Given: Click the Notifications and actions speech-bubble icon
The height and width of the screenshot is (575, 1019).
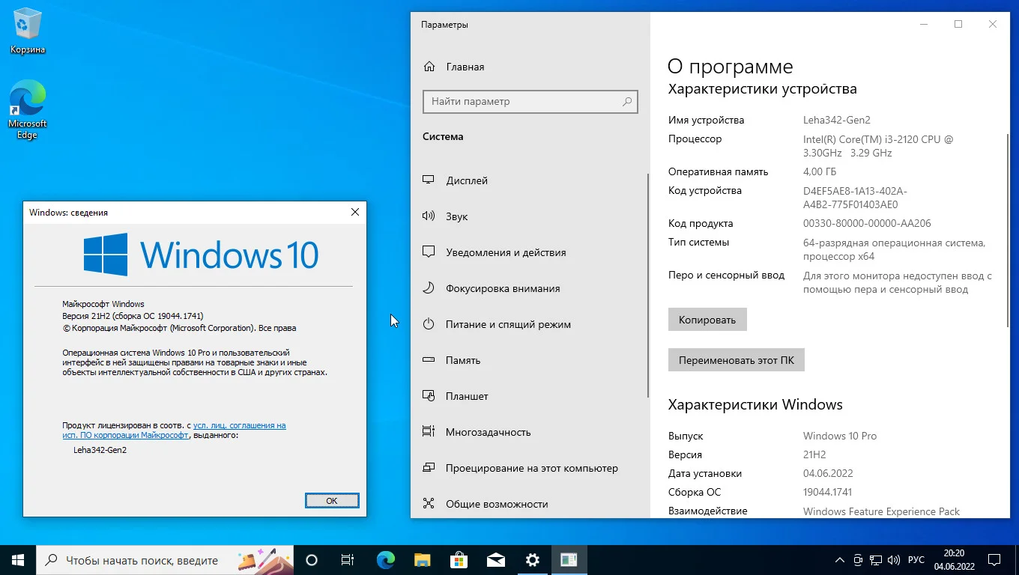Looking at the screenshot, I should click(x=429, y=252).
